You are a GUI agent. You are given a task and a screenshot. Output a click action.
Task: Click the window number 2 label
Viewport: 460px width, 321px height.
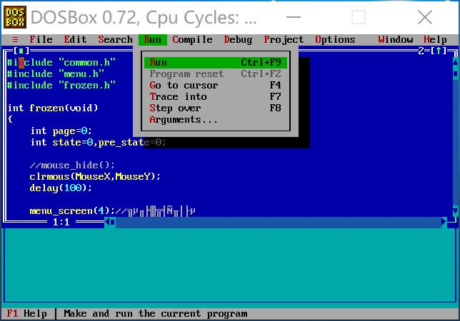(421, 51)
